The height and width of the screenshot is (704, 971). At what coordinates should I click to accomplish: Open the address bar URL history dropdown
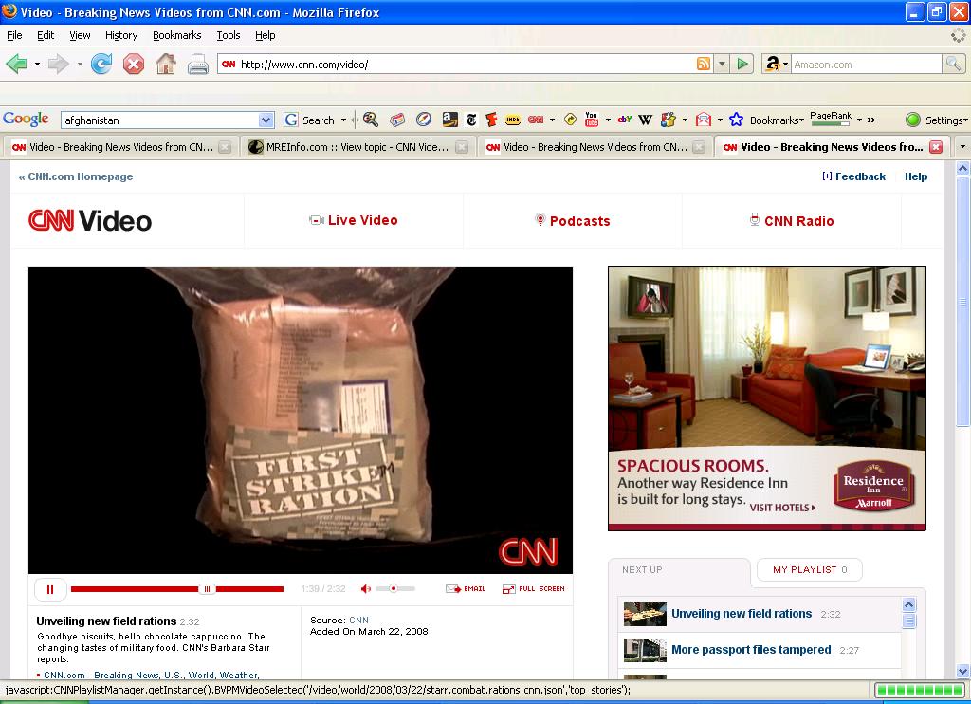click(722, 64)
